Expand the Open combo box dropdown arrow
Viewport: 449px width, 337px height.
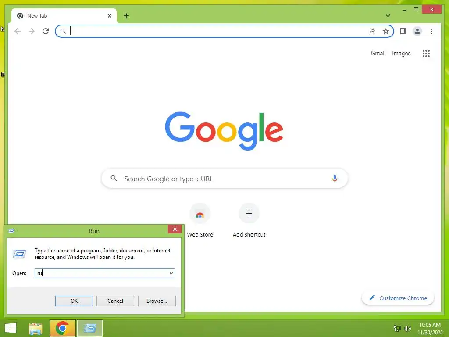point(171,273)
